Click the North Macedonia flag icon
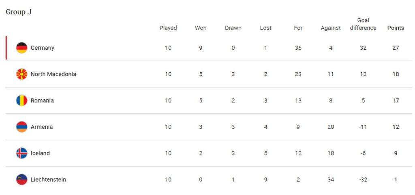The height and width of the screenshot is (195, 415). [22, 74]
